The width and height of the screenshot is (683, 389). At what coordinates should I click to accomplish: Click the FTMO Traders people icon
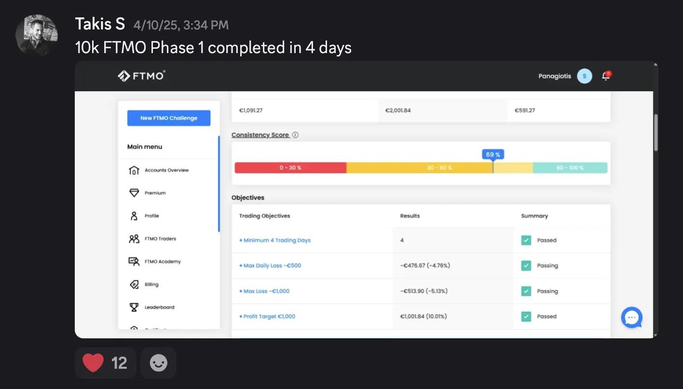coord(134,238)
